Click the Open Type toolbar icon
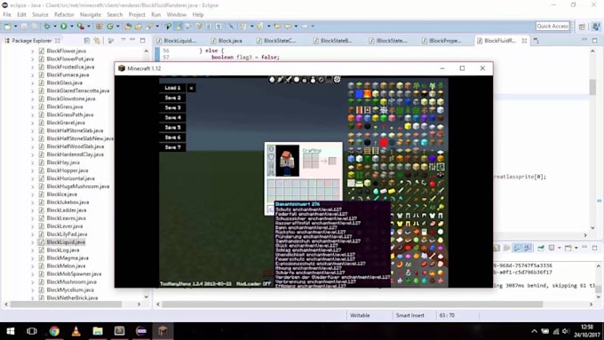The image size is (604, 340). [x=128, y=26]
